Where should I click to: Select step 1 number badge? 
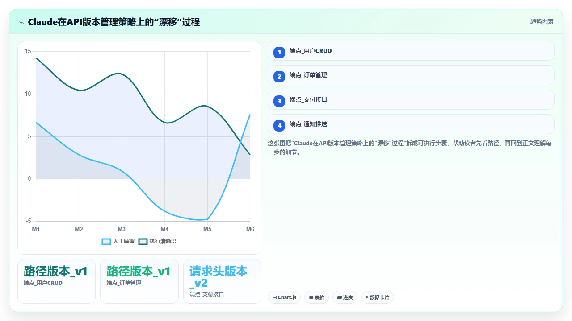(279, 52)
